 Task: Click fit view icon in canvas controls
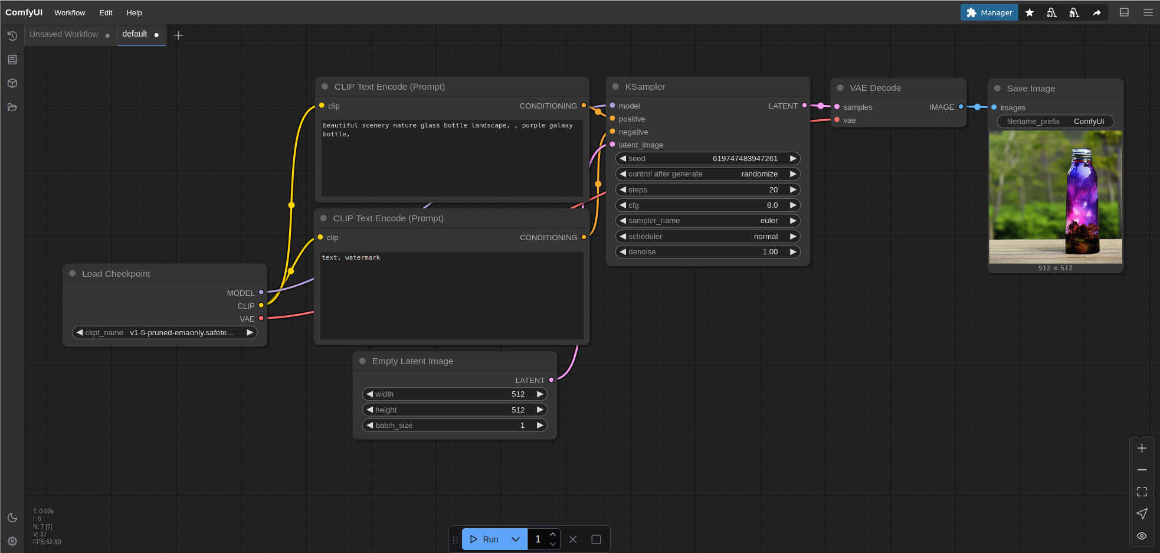coord(1142,492)
